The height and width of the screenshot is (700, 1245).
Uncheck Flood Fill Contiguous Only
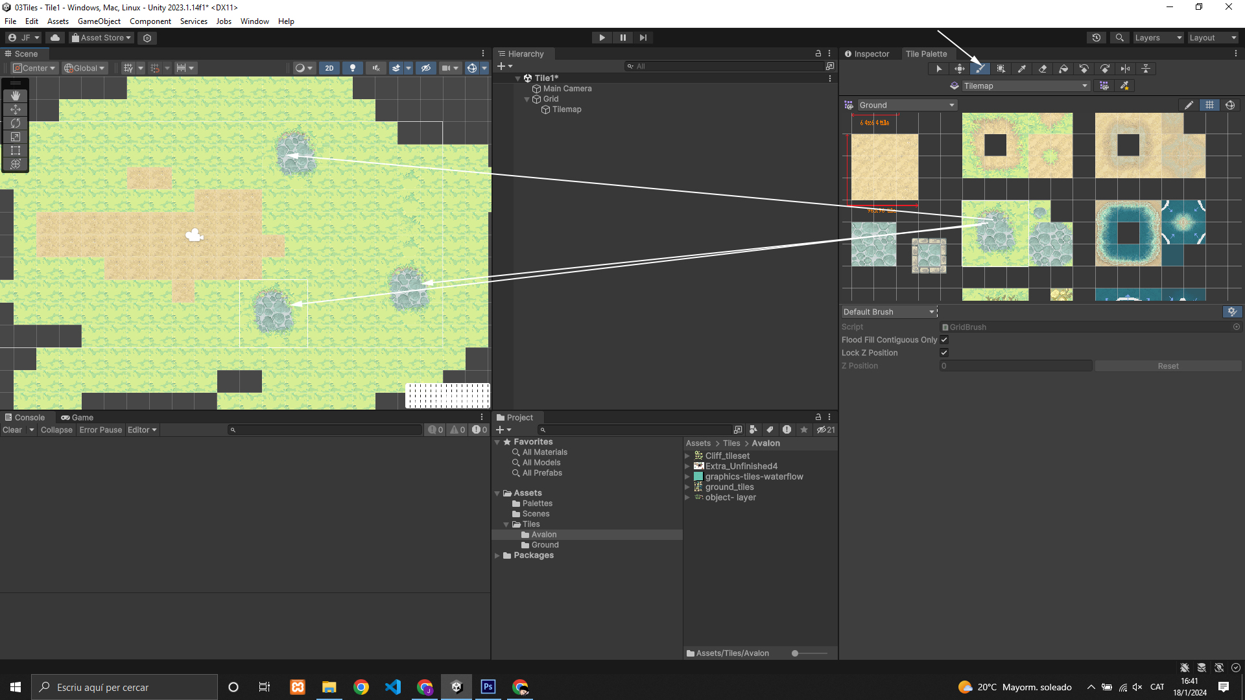944,340
